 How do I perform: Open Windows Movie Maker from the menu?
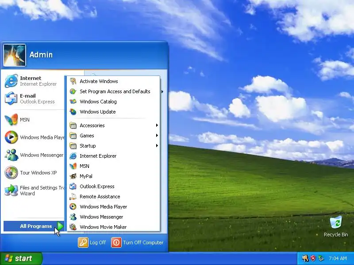[x=113, y=227]
